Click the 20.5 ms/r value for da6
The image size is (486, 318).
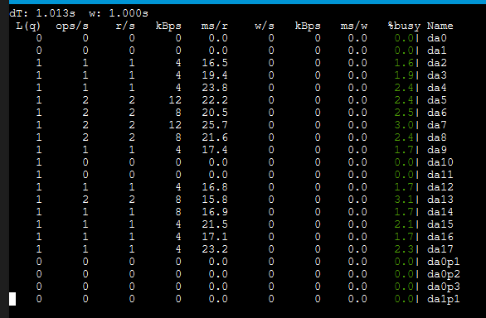coord(215,113)
